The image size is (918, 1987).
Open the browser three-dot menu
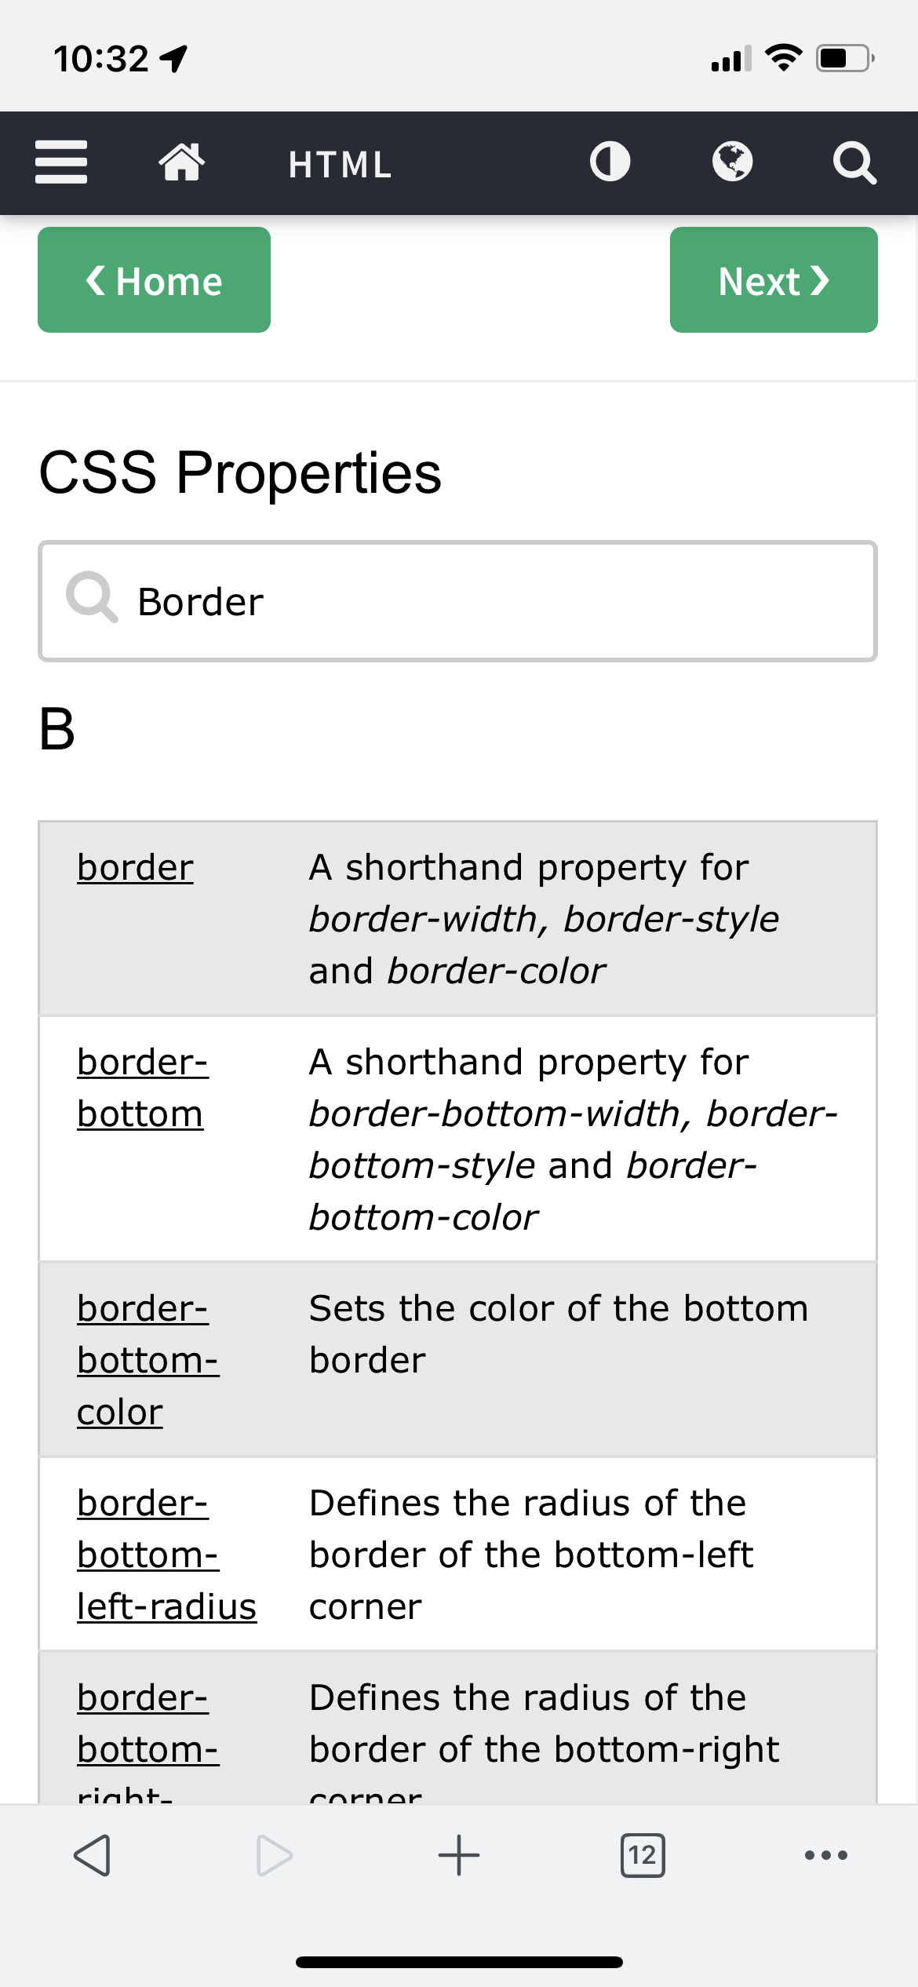click(826, 1855)
